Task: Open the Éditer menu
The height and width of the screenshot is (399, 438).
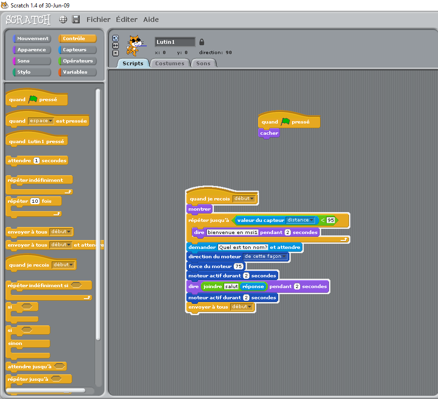Action: coord(127,20)
